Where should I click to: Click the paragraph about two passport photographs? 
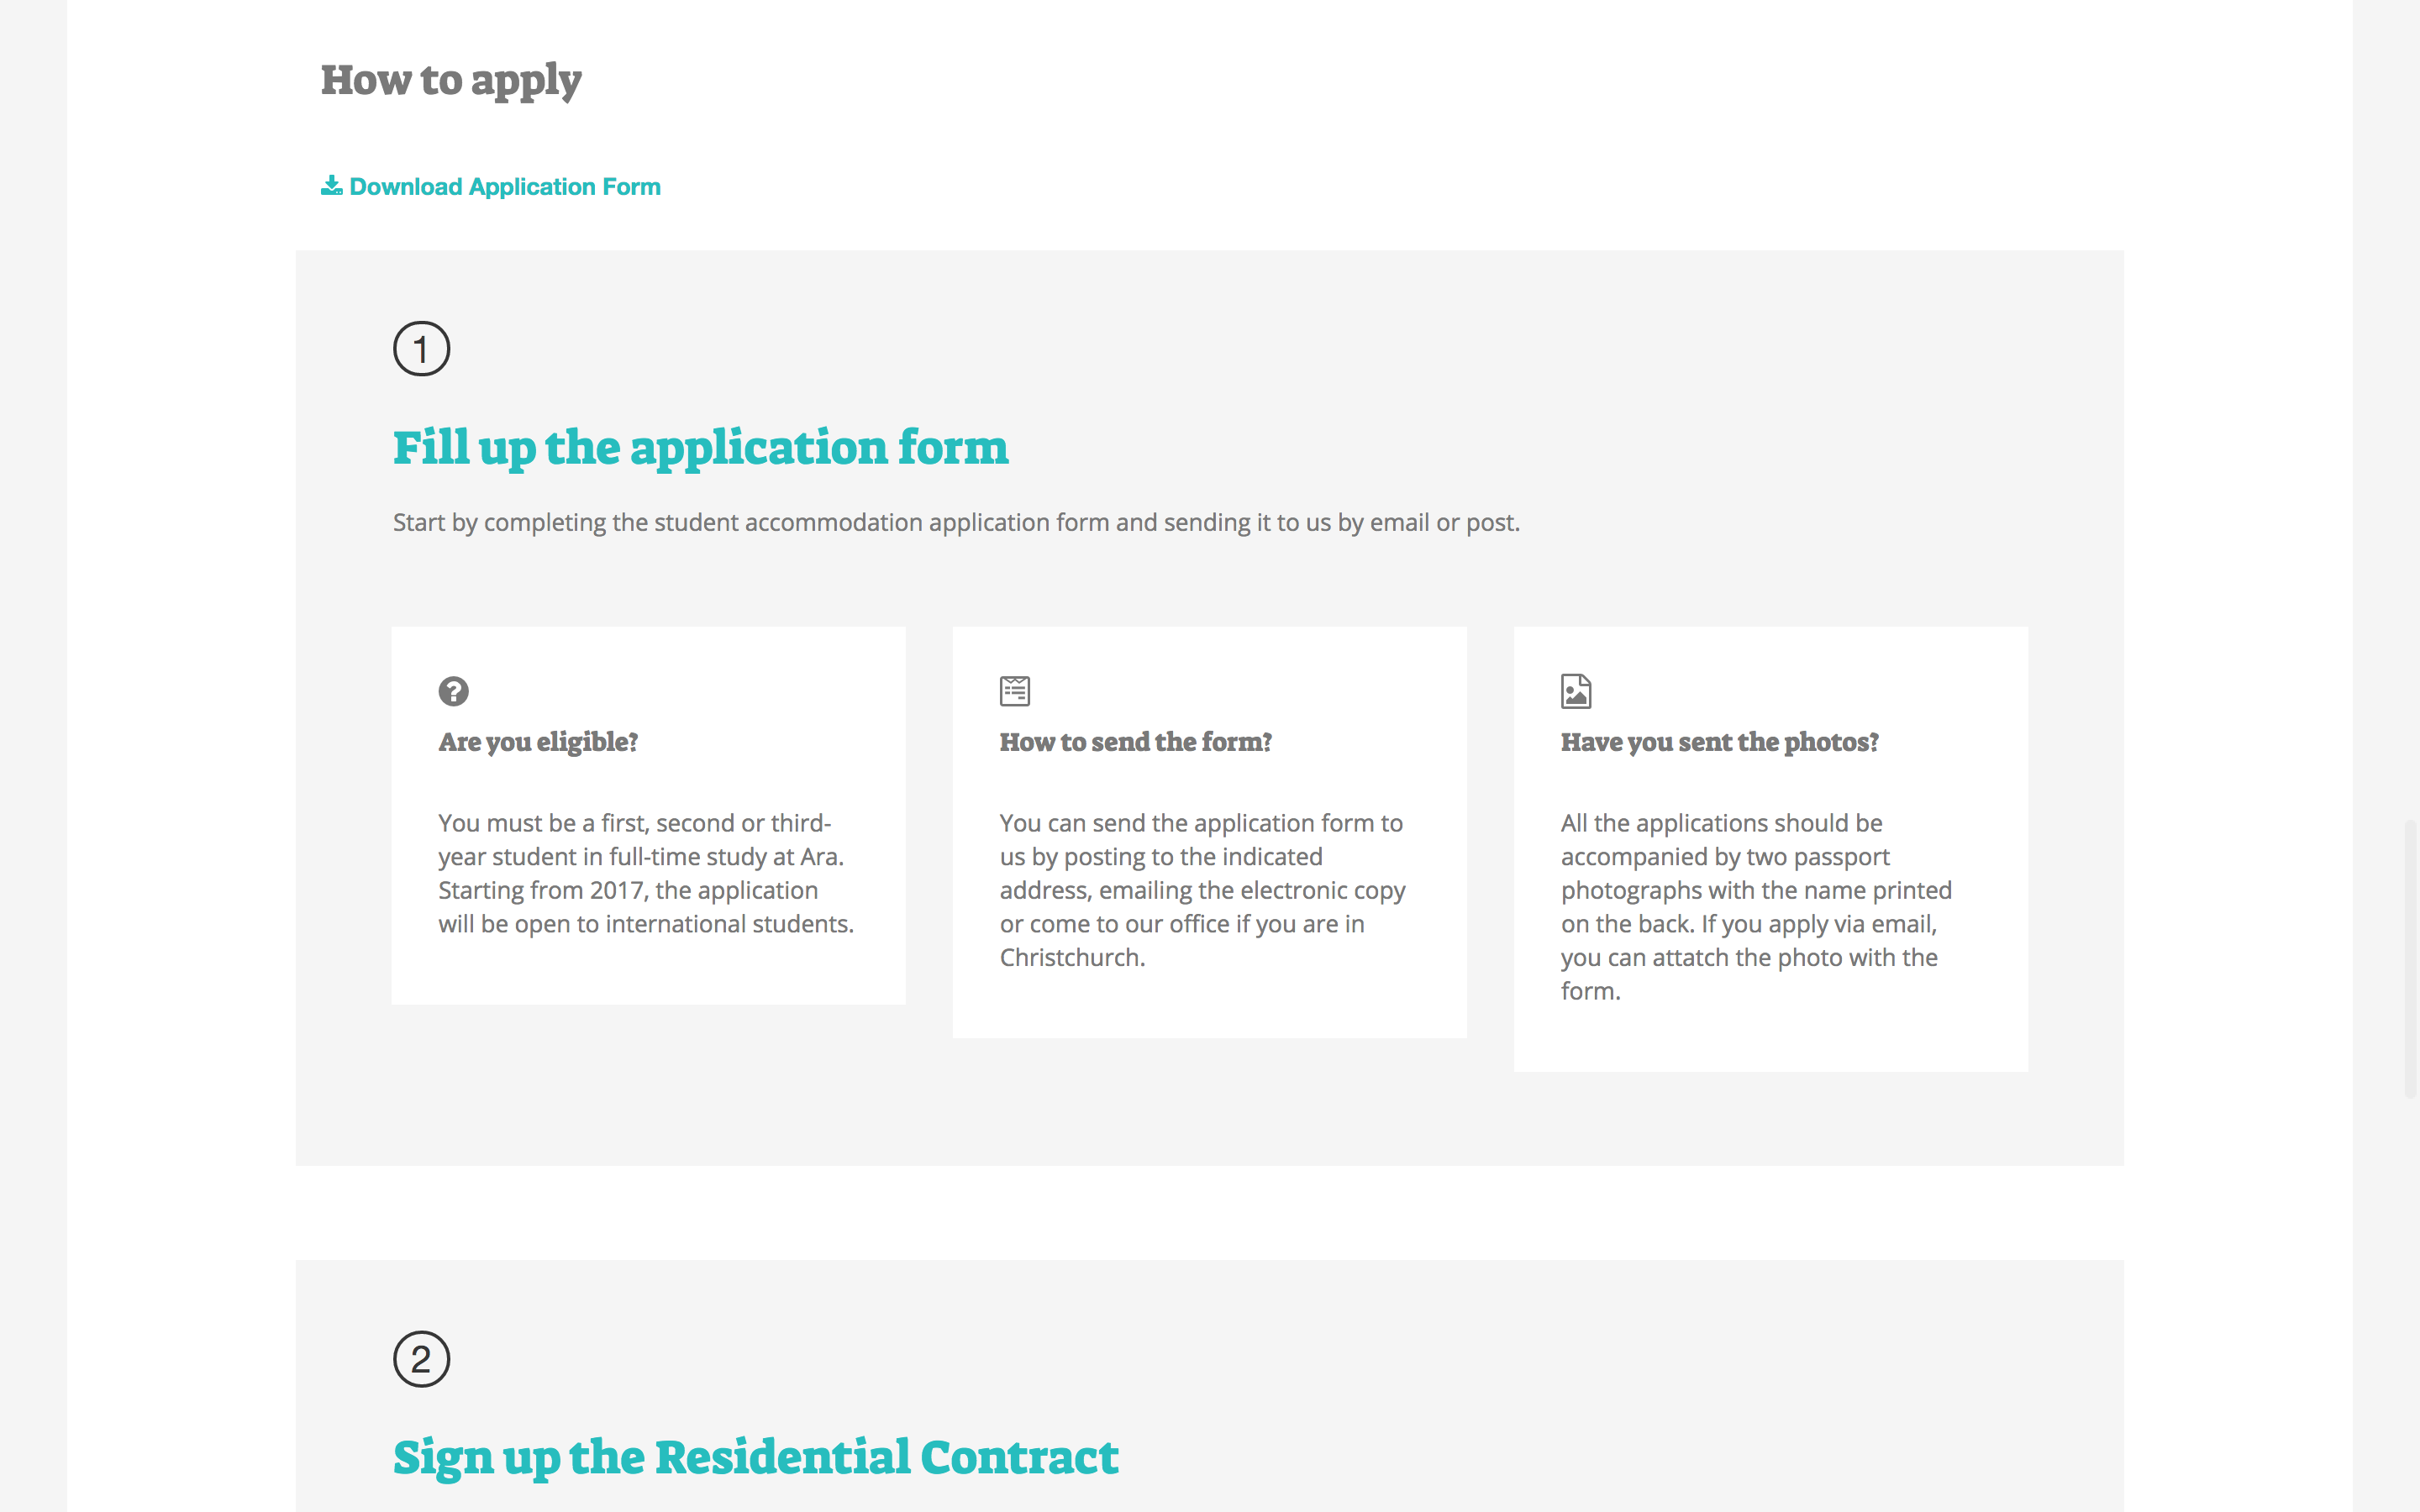[x=1756, y=906]
